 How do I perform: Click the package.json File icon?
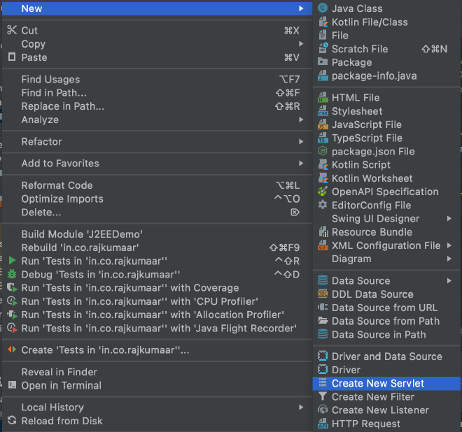[323, 151]
